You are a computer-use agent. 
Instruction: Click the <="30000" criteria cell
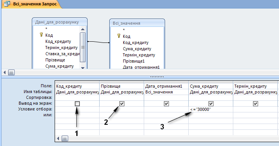point(211,109)
